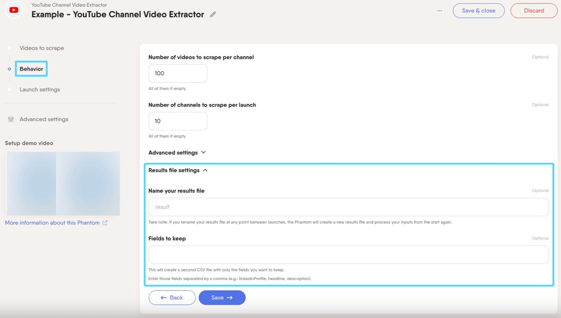Open Advanced settings in sidebar
Image resolution: width=561 pixels, height=318 pixels.
(x=44, y=119)
